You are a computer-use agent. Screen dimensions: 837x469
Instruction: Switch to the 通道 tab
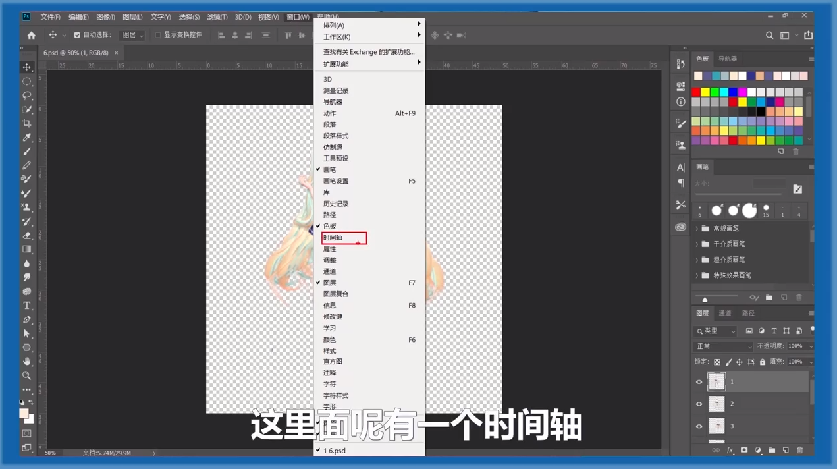click(725, 314)
